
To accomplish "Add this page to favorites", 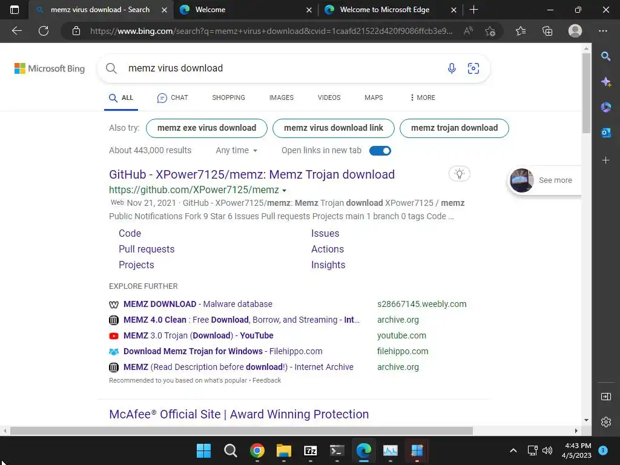I will pyautogui.click(x=490, y=31).
